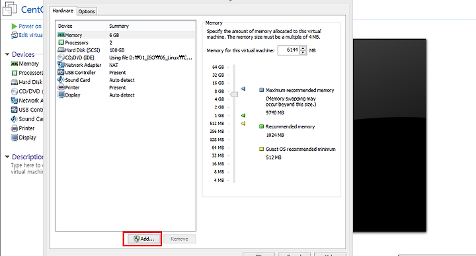Click the 'Guest OS recommended minimum' label

tap(301, 149)
